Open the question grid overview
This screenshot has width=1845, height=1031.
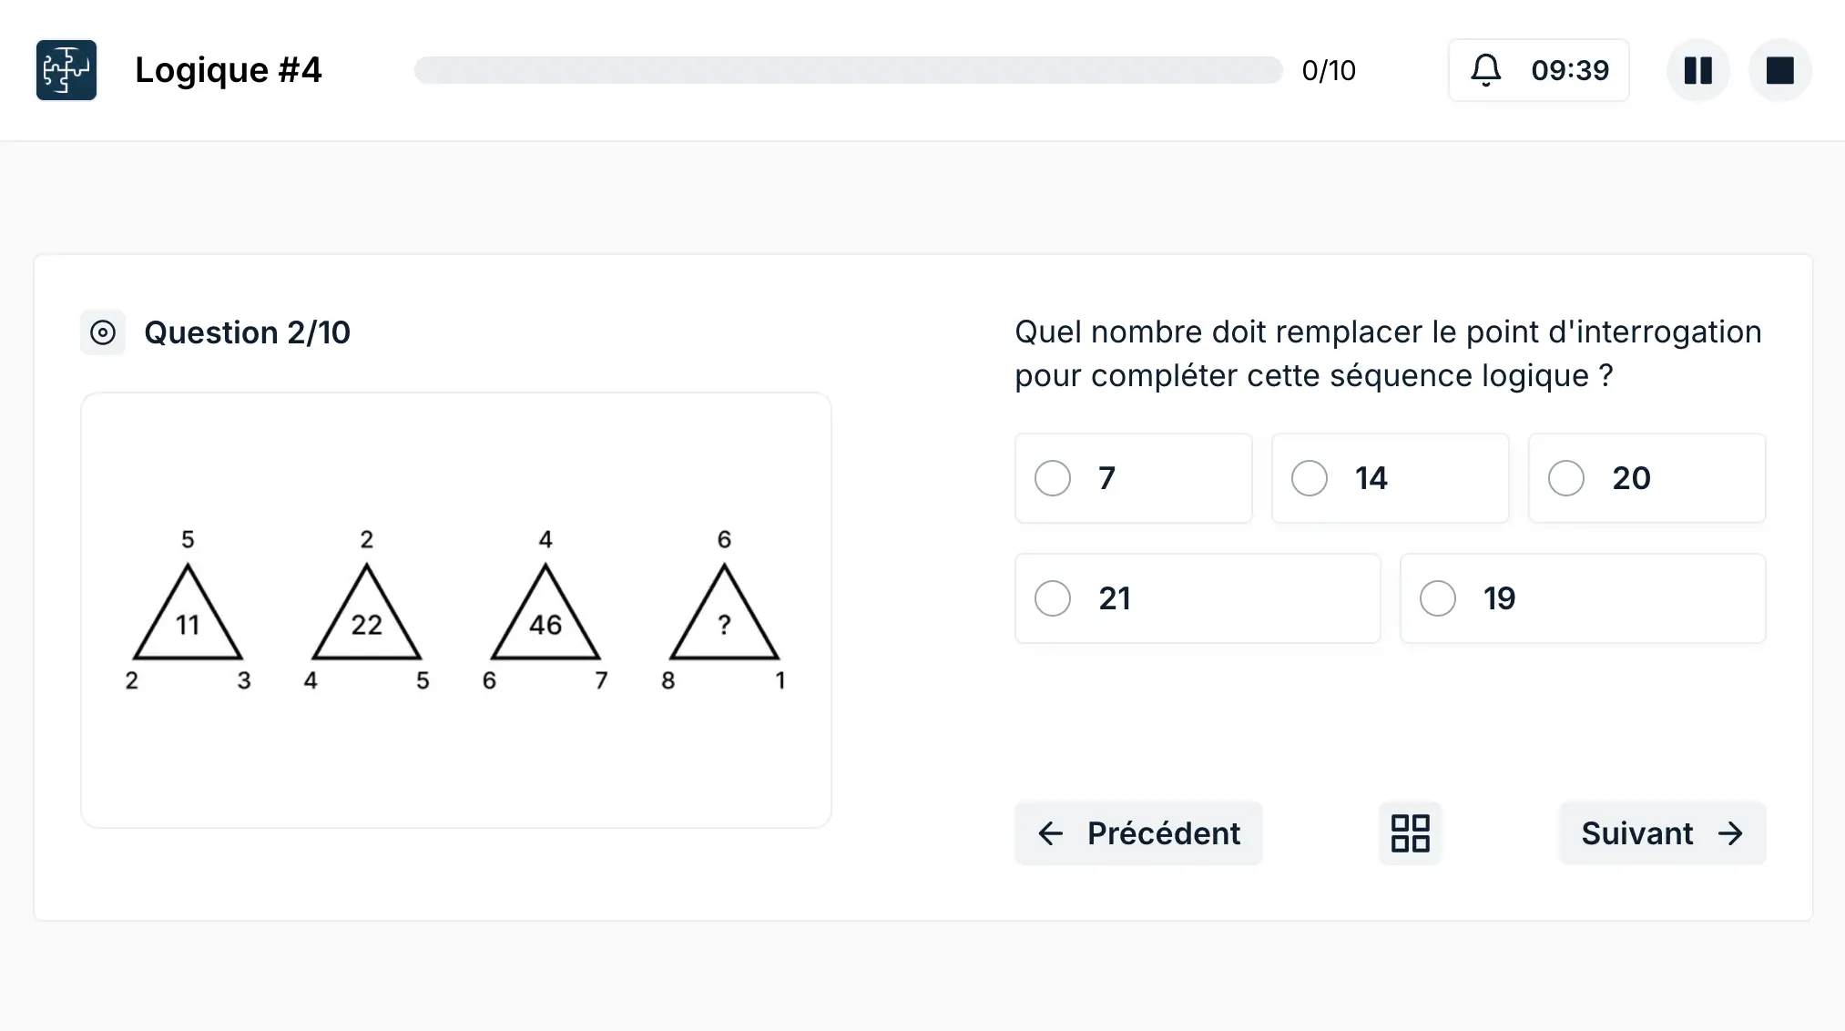1409,832
